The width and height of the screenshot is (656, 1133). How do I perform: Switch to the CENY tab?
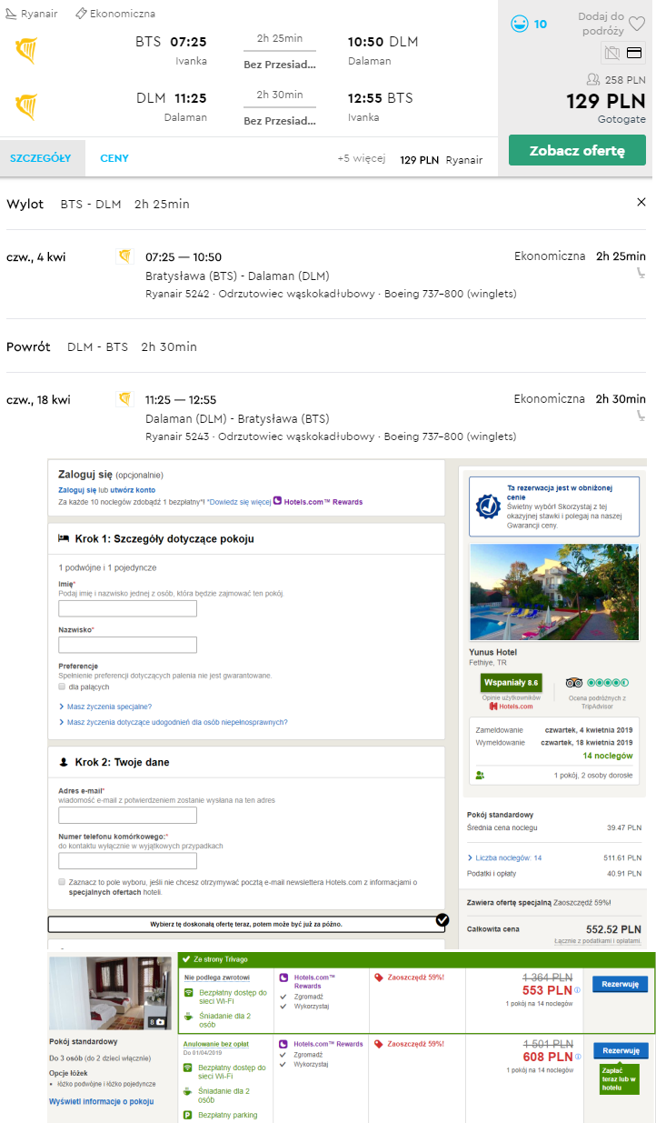114,158
